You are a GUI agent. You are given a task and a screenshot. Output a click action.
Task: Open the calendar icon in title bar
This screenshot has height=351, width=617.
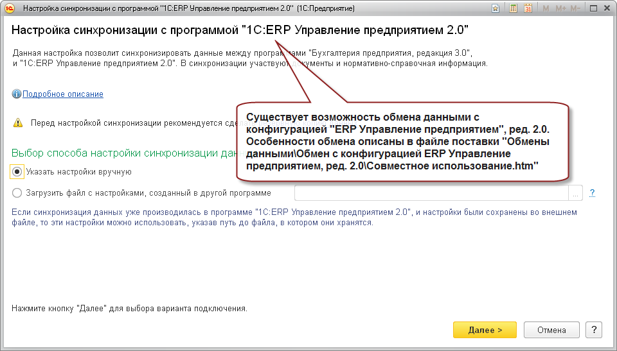528,8
